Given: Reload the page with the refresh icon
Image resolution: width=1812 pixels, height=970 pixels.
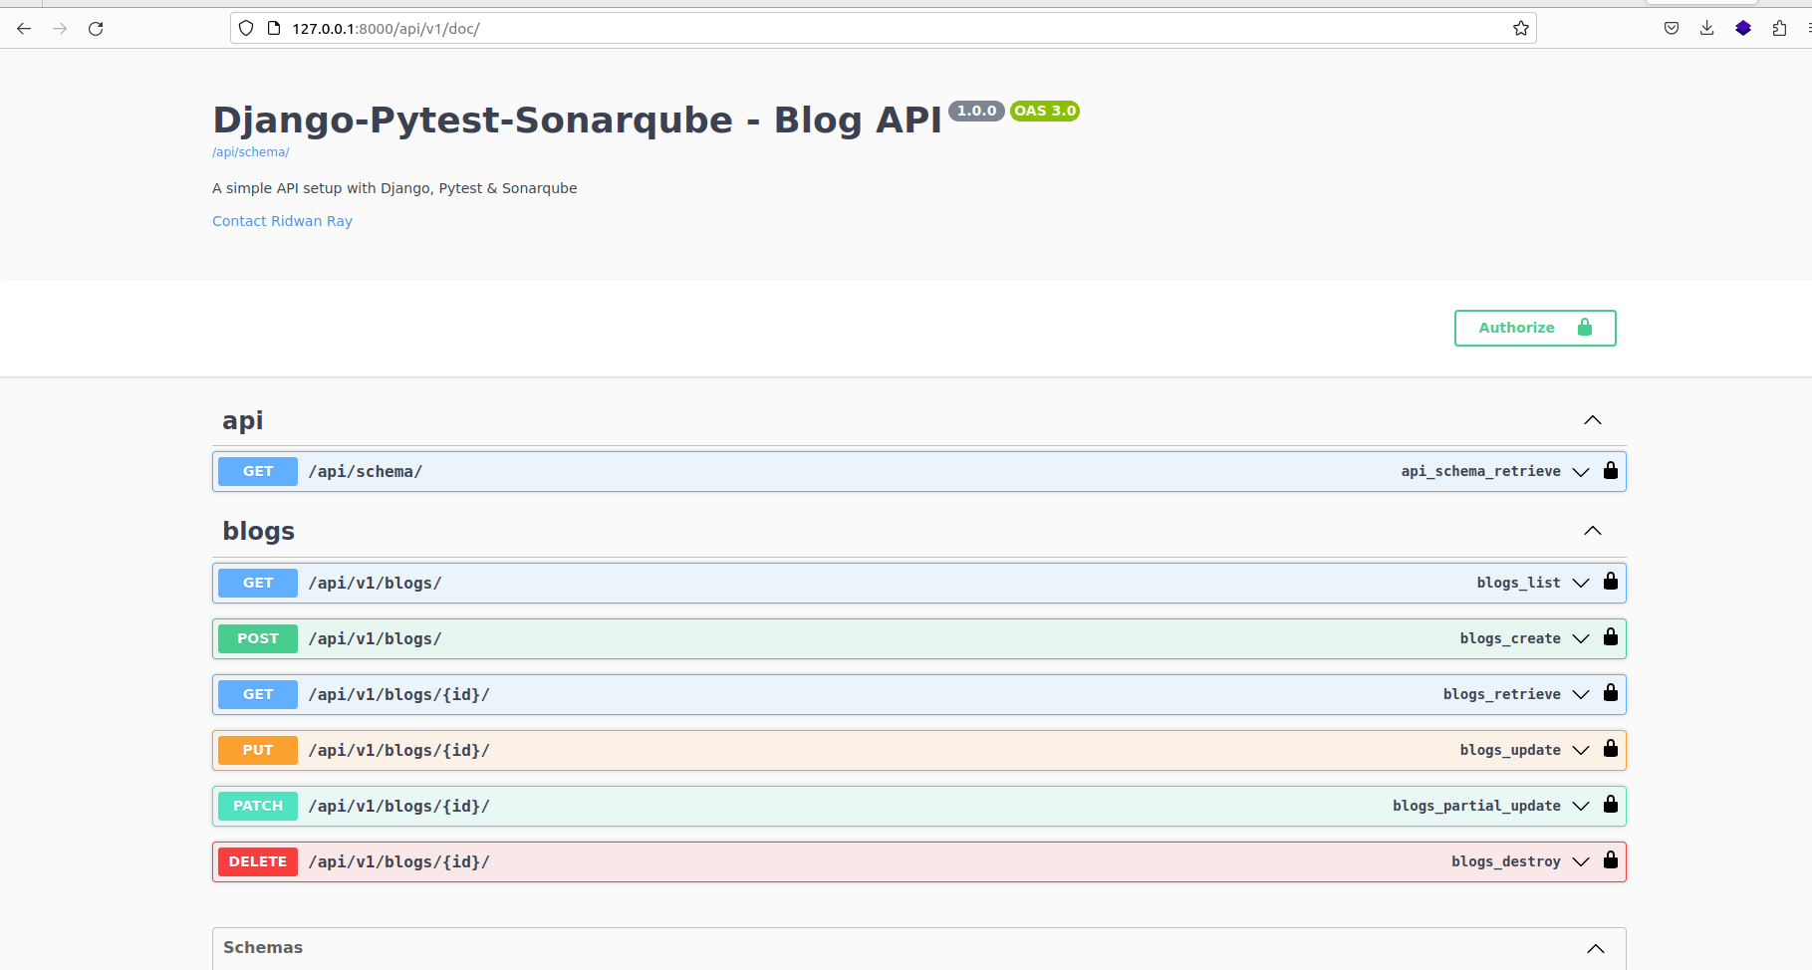Looking at the screenshot, I should click(x=96, y=29).
